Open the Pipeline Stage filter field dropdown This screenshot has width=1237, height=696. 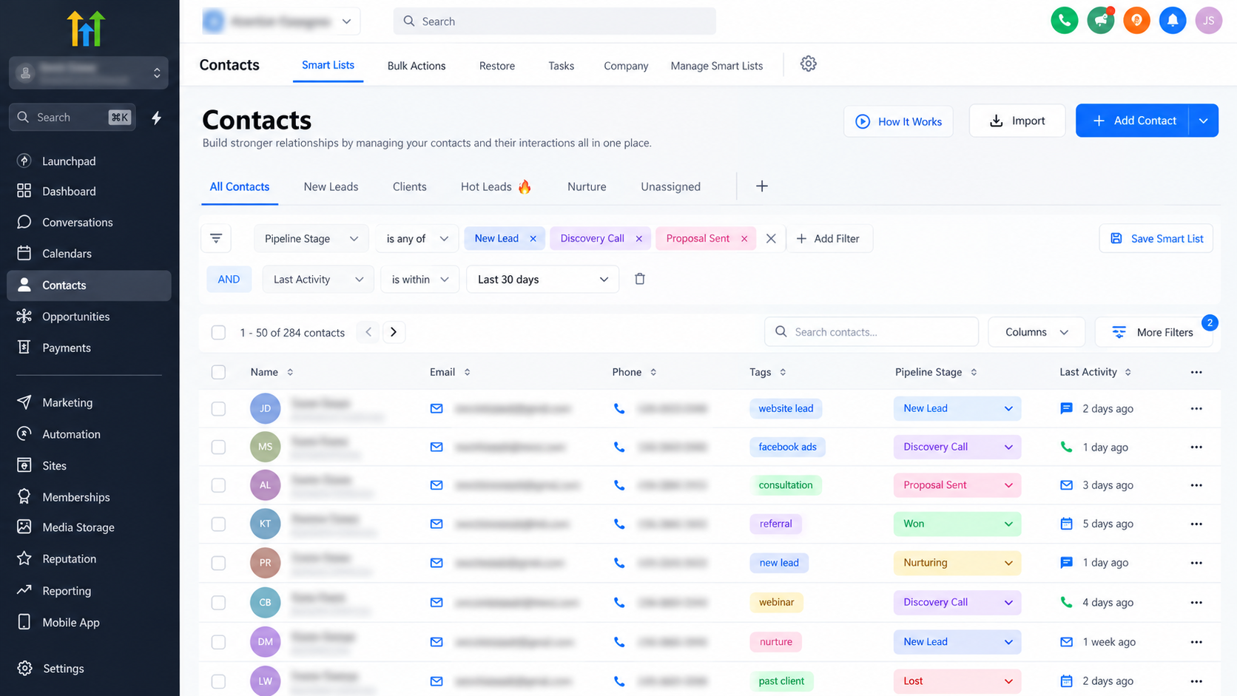coord(311,238)
